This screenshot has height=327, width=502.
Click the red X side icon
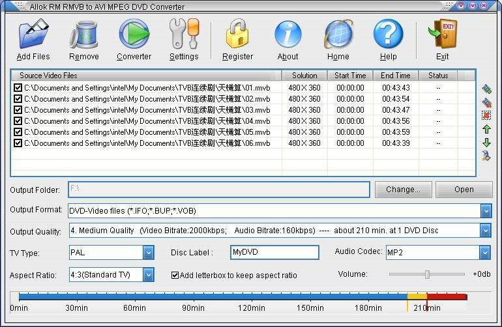pos(486,115)
